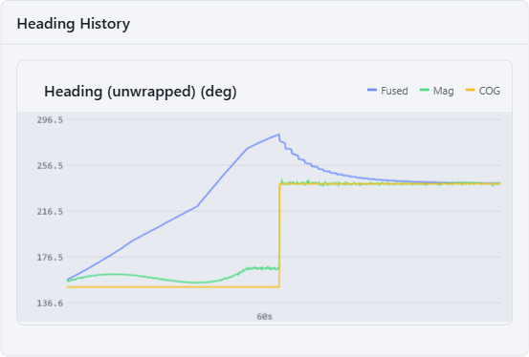Click the vertical jump of the COG line

coord(279,236)
